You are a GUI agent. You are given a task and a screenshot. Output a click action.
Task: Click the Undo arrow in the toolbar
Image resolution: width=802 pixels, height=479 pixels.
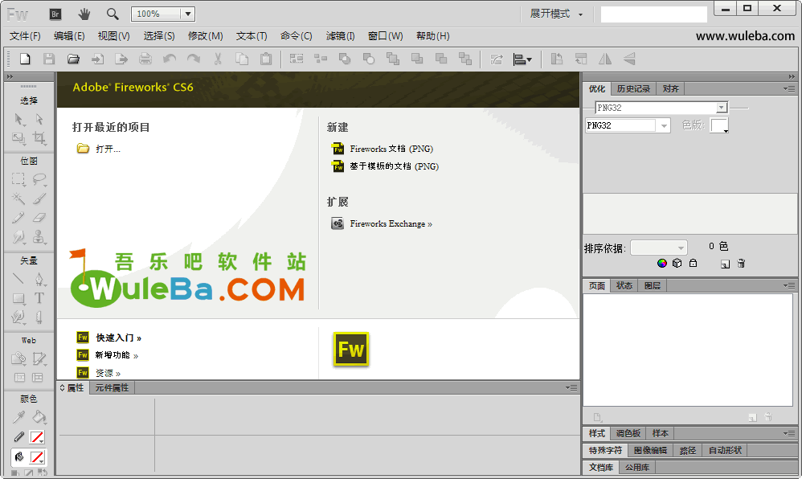pyautogui.click(x=170, y=59)
